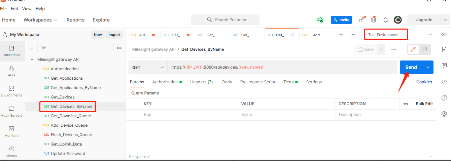
Task: Open the code snippet icon
Action: pyautogui.click(x=444, y=82)
